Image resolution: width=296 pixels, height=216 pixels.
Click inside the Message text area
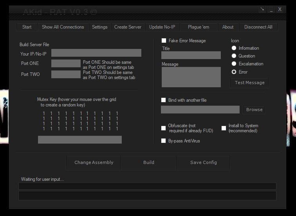191,77
